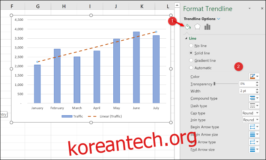Click the Width value field
The width and height of the screenshot is (266, 160).
point(247,91)
